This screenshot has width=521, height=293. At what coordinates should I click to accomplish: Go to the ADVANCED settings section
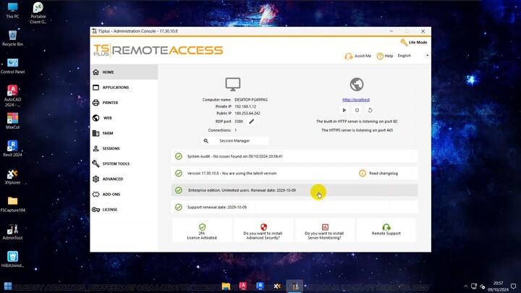tap(124, 179)
